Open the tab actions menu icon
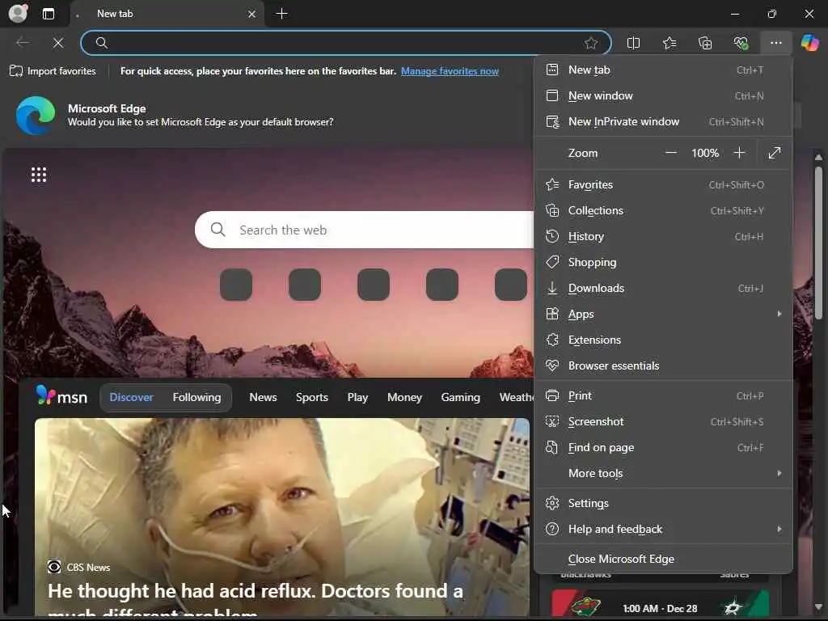Image resolution: width=828 pixels, height=621 pixels. point(49,14)
